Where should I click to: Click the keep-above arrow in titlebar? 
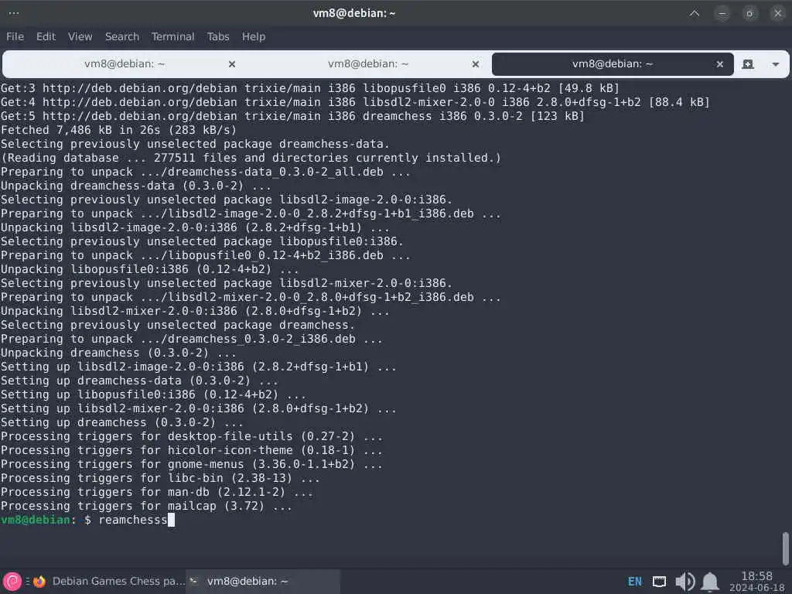(695, 13)
